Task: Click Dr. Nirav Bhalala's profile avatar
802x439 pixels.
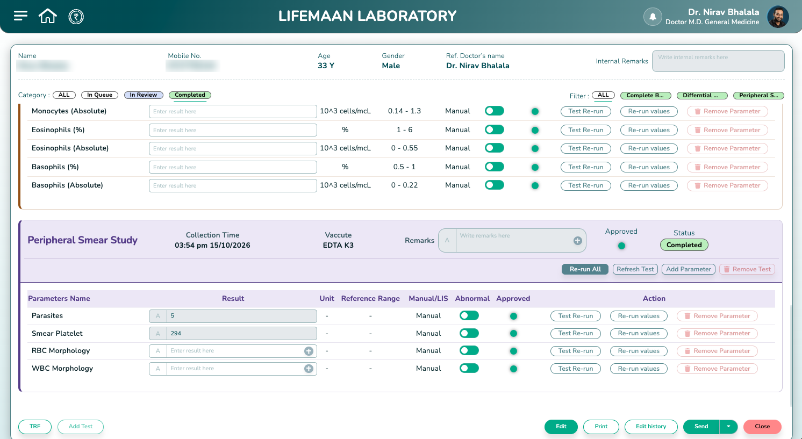Action: point(778,17)
